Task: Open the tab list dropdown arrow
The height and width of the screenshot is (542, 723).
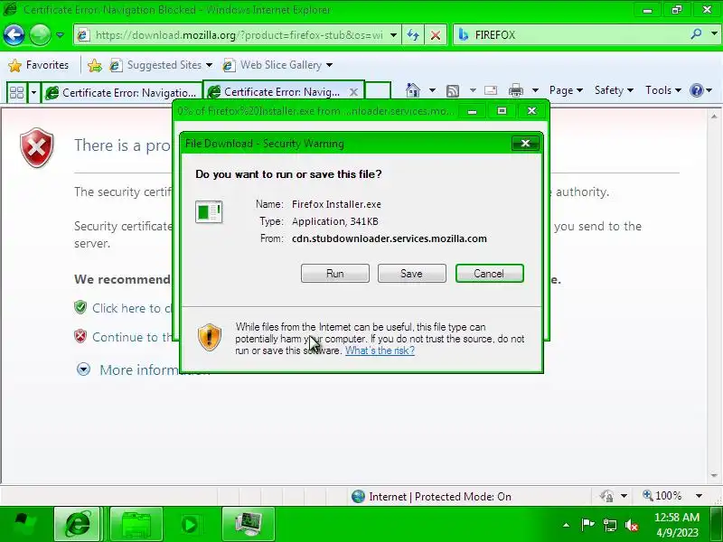Action: coord(33,93)
